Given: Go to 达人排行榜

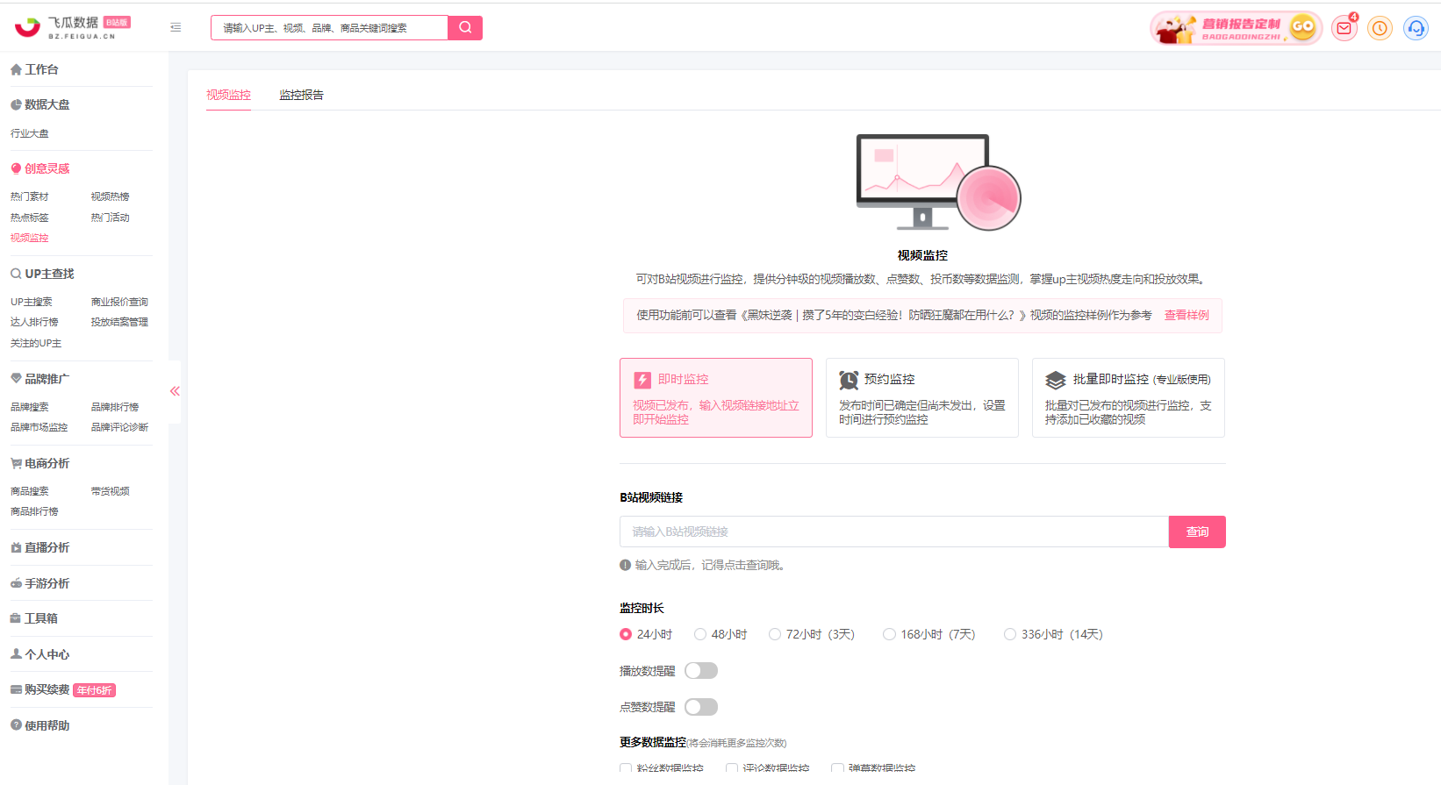Looking at the screenshot, I should [34, 322].
